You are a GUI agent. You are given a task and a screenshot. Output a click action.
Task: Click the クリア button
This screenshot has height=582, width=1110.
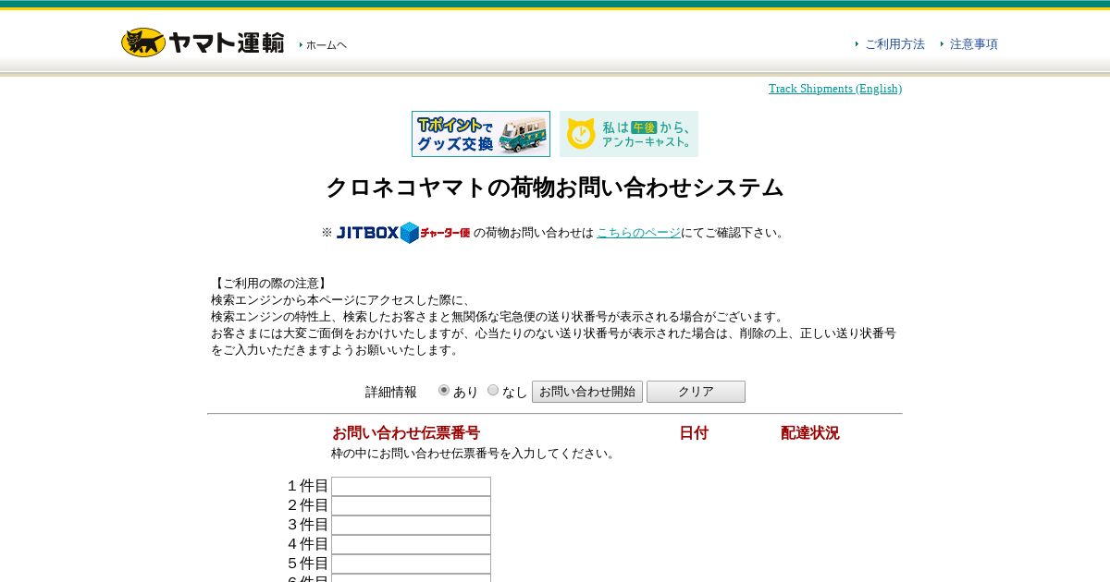point(696,392)
